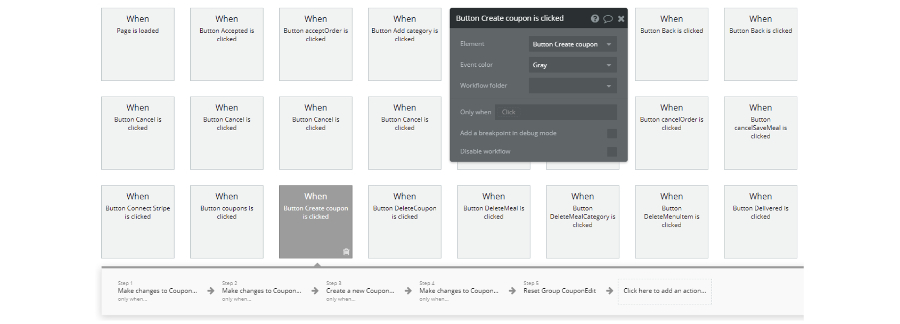Close the Button Create coupon property panel

621,19
